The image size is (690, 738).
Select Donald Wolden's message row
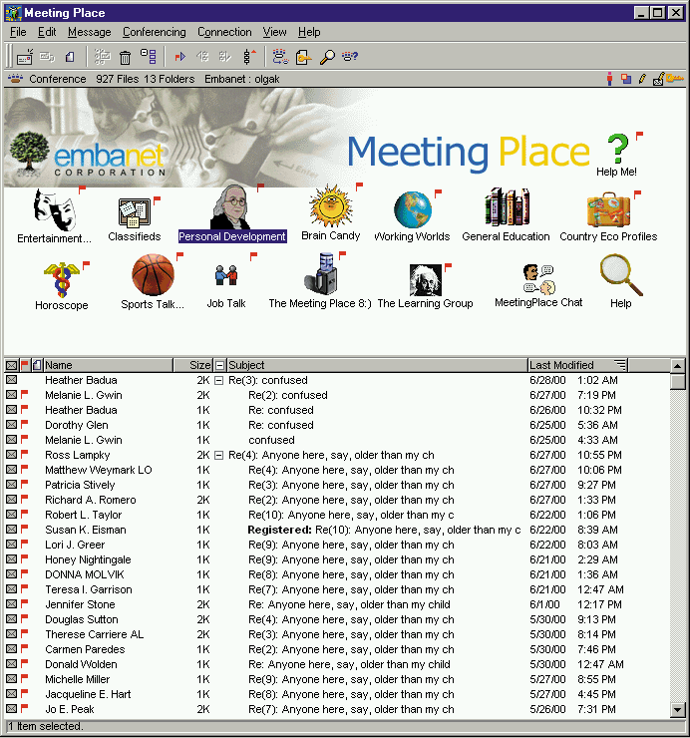337,664
